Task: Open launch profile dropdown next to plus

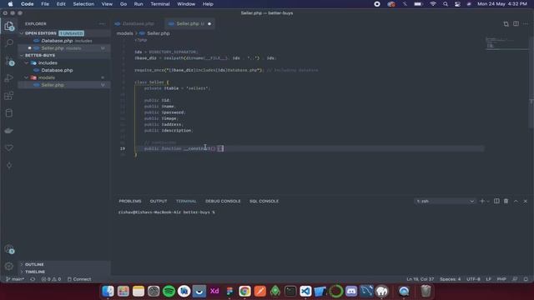Action: pos(488,202)
